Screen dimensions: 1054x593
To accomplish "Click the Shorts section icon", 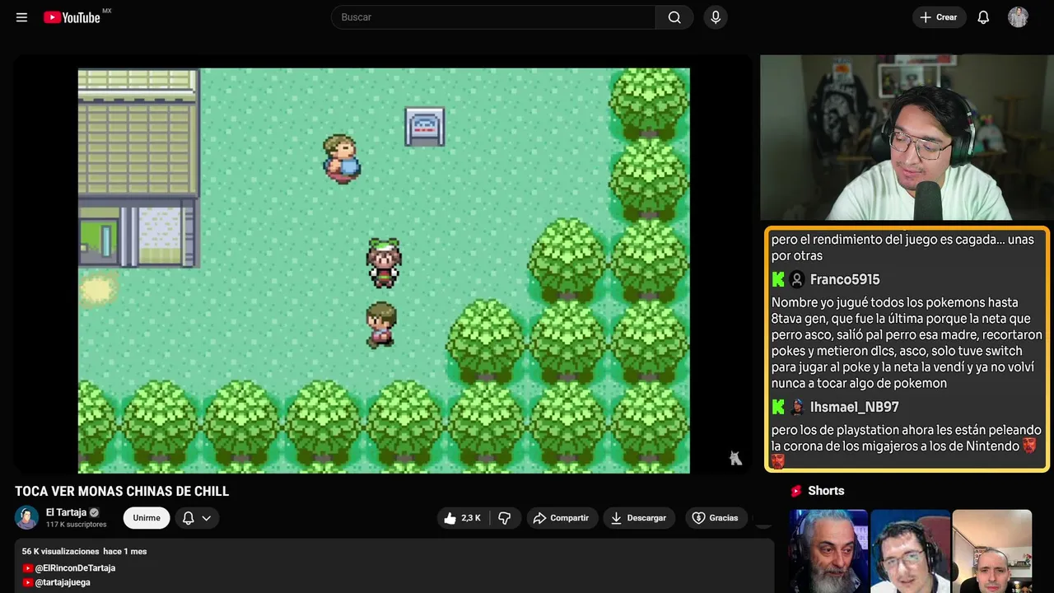I will pyautogui.click(x=796, y=491).
